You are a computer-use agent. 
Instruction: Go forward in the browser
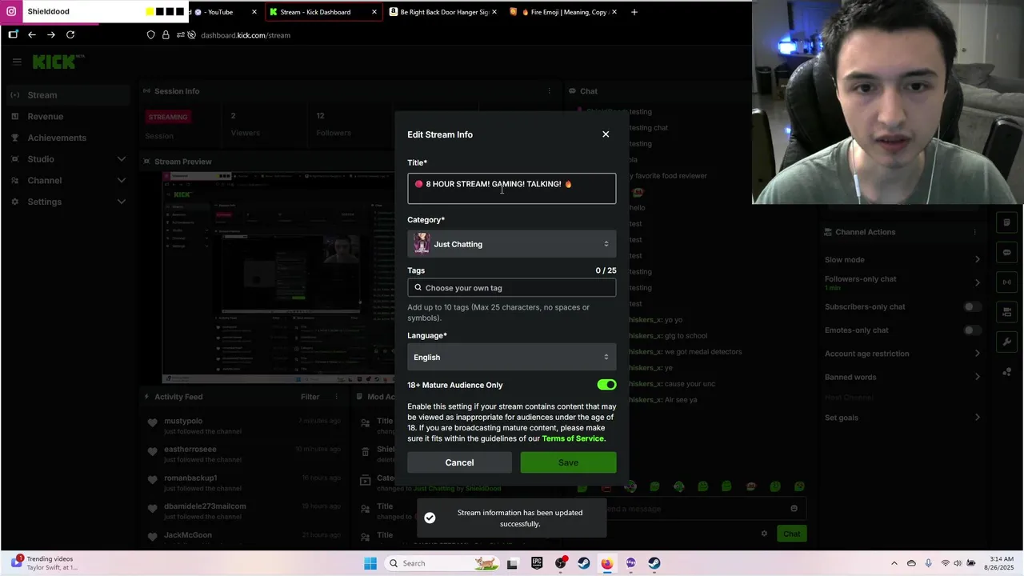(x=51, y=34)
